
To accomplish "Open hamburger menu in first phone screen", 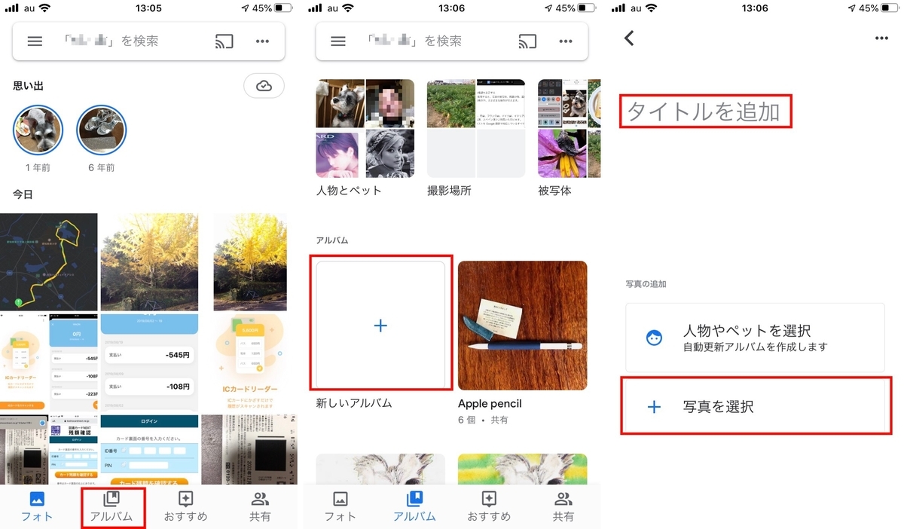I will (x=35, y=41).
